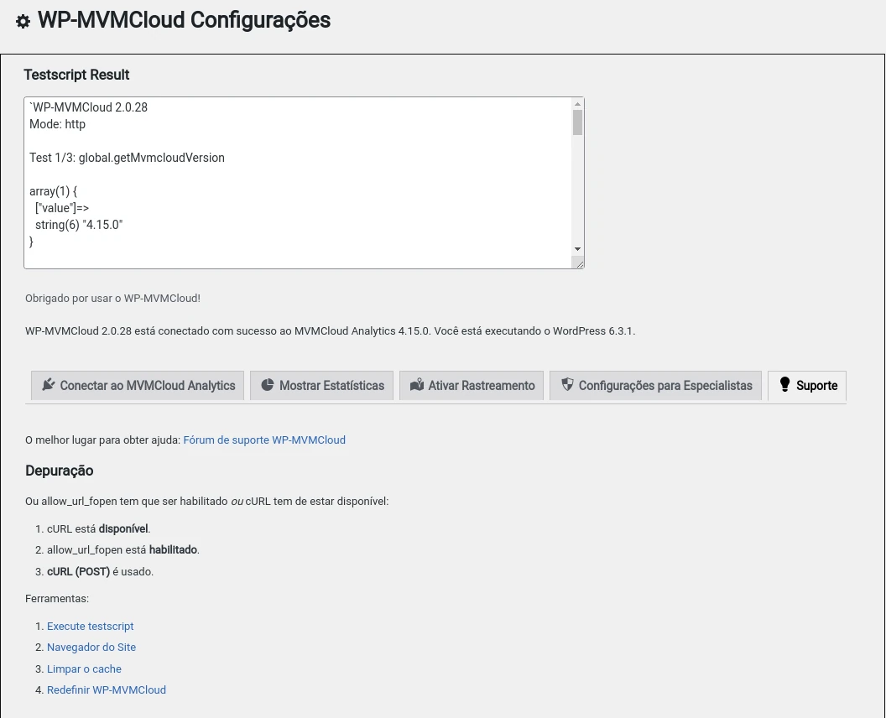Viewport: 886px width, 718px height.
Task: Click the Redefinir WP-MVMCloud link
Action: (x=107, y=690)
